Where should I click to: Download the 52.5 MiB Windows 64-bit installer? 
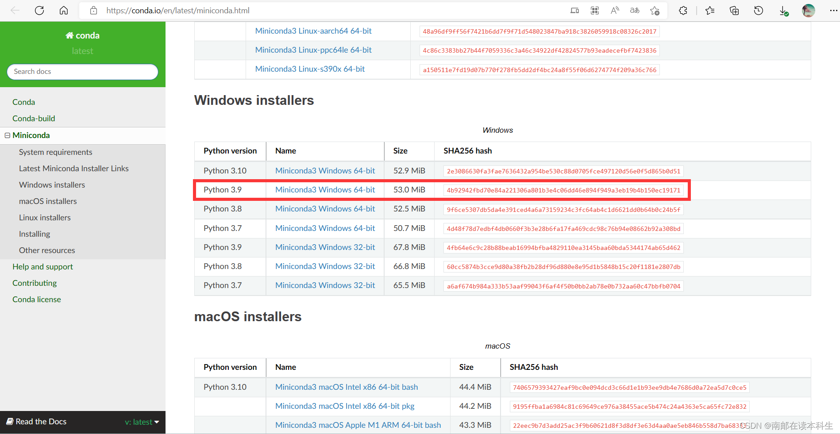tap(325, 209)
